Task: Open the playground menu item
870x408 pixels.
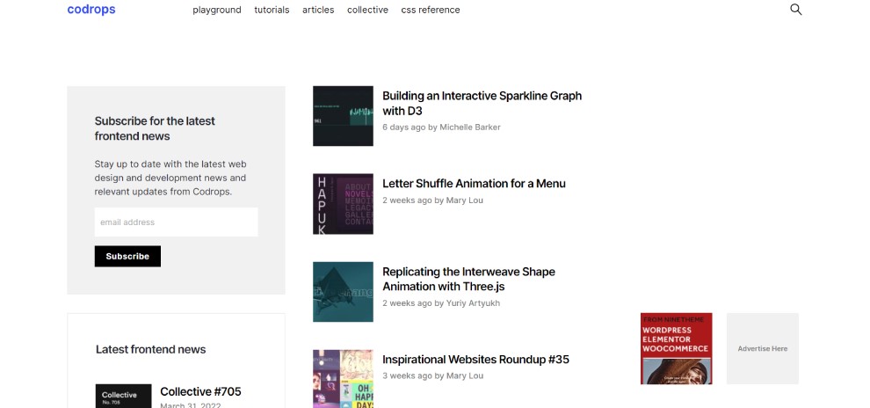Action: 217,10
